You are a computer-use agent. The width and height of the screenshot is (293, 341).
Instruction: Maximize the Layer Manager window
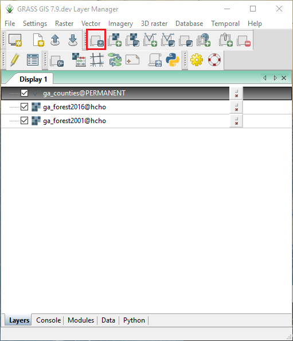[253, 9]
